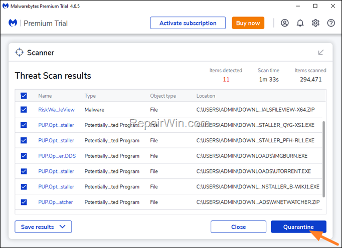Screen dimensions: 342x248
Task: Click the Items scanned value 294,471
Action: (x=310, y=79)
